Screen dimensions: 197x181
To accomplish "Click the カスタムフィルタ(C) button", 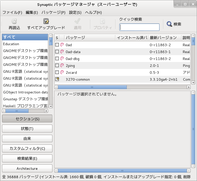I will (27, 149).
